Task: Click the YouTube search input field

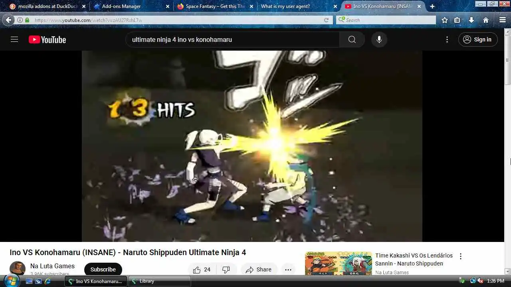Action: (233, 39)
